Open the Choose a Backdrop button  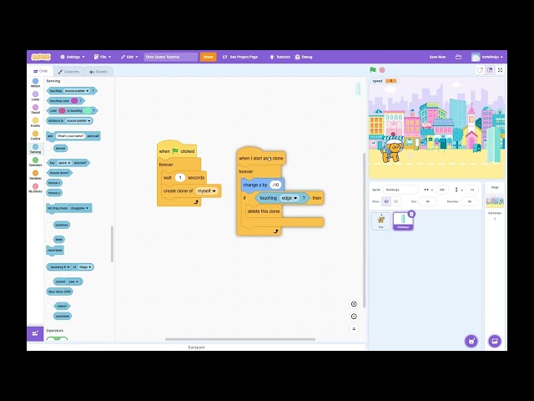(495, 341)
